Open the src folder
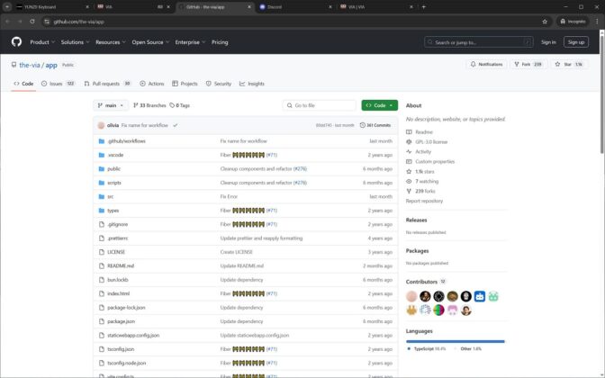 [111, 197]
